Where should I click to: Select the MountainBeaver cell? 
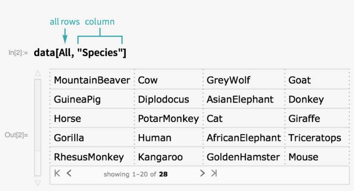pos(92,80)
